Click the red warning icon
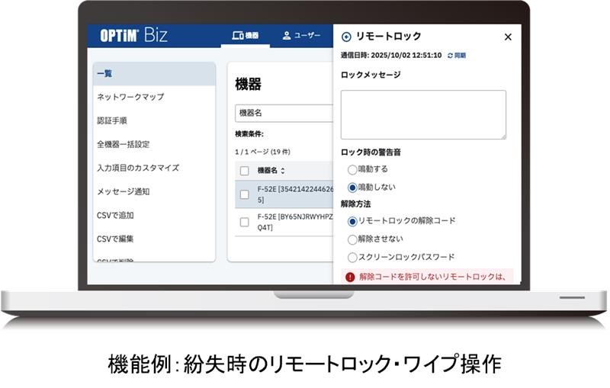The width and height of the screenshot is (610, 388). pos(350,277)
